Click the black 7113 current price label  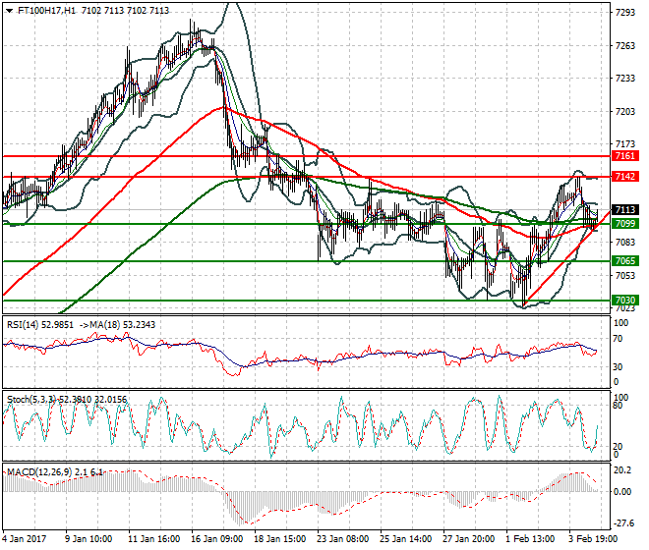click(x=625, y=210)
